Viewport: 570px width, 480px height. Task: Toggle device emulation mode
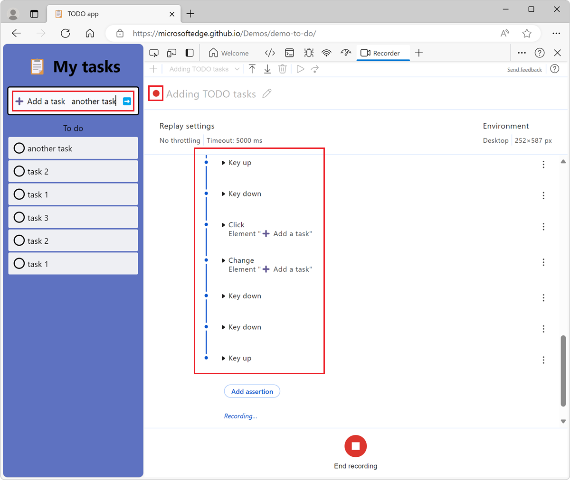click(171, 53)
